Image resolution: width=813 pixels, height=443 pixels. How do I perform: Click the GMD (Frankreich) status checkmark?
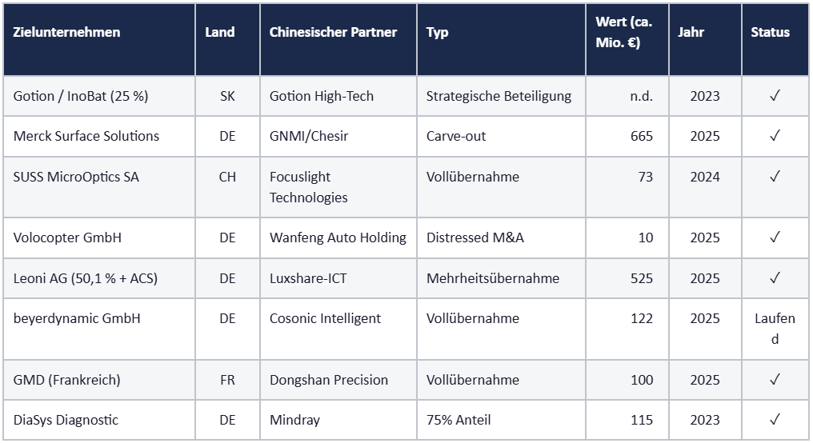click(775, 380)
